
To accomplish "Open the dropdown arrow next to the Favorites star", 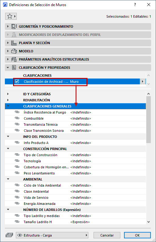I will coord(15,16).
